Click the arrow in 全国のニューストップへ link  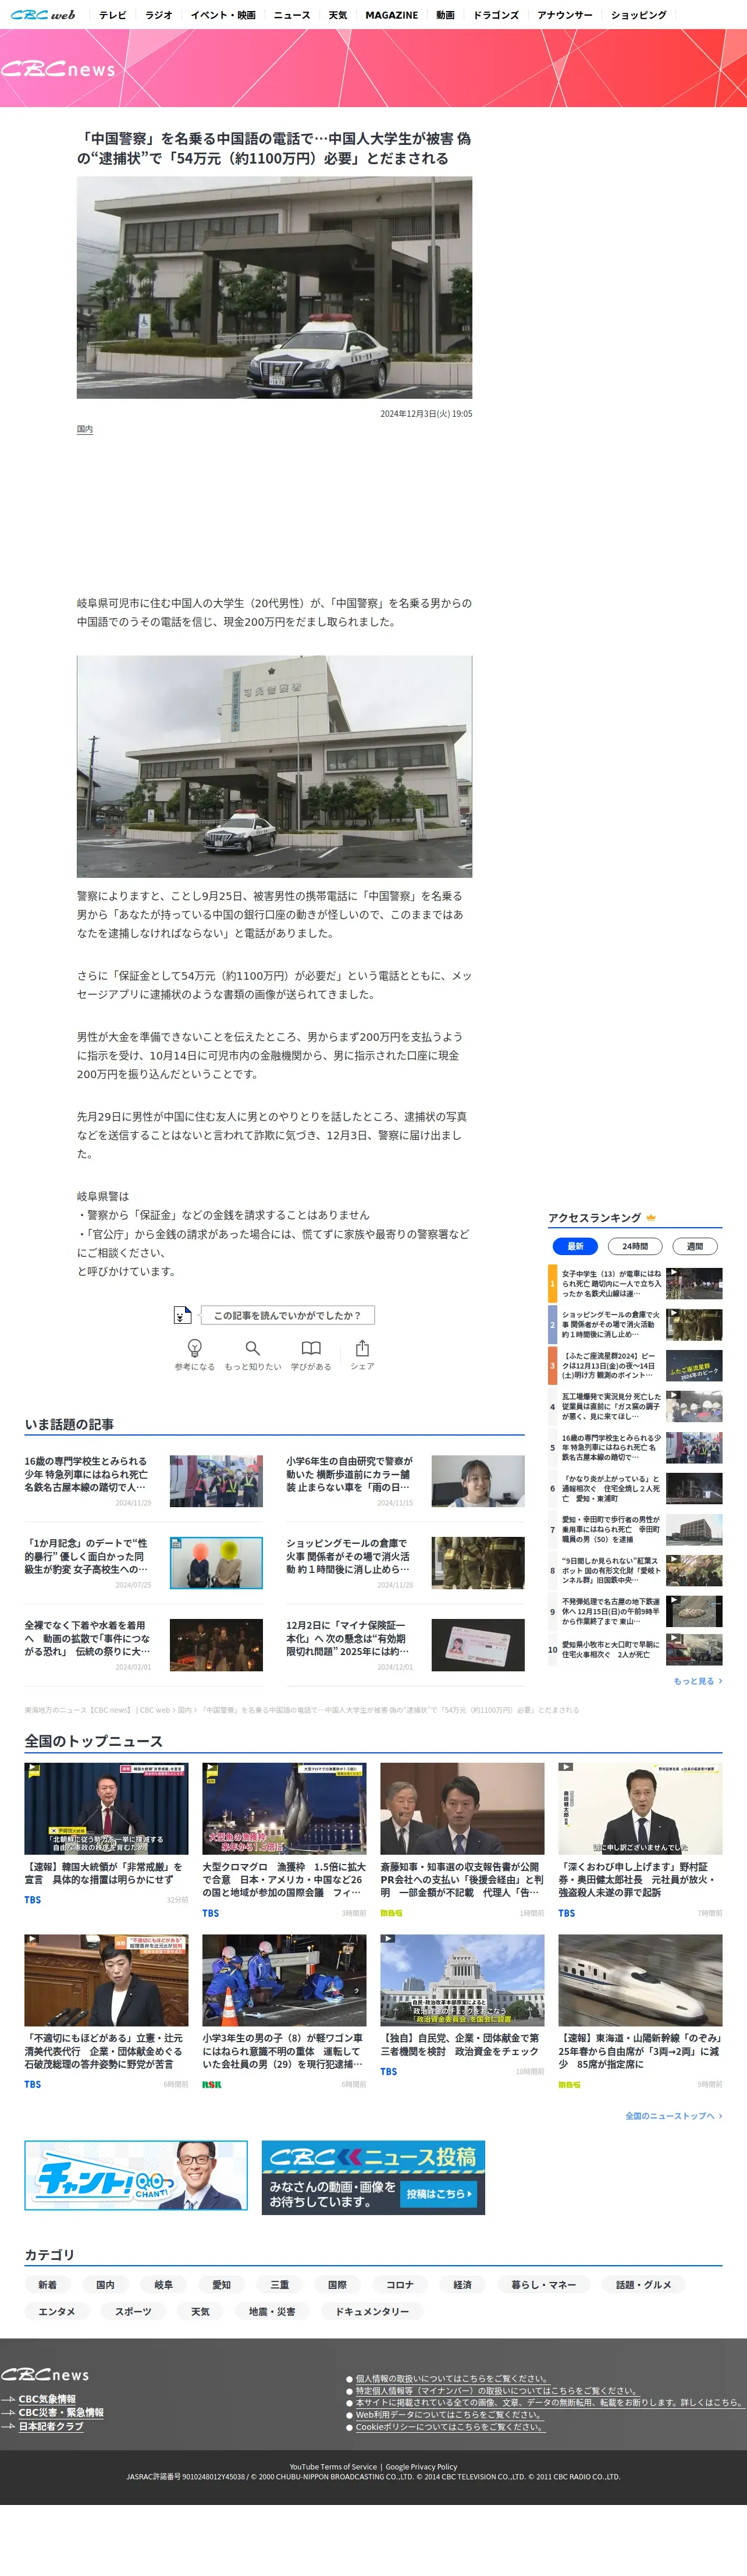tap(720, 2116)
